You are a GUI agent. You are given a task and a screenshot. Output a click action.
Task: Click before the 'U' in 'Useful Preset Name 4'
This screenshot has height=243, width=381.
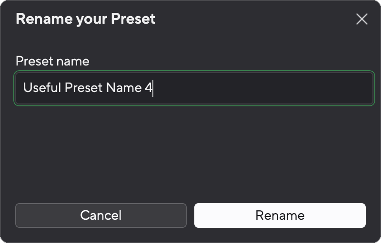23,88
